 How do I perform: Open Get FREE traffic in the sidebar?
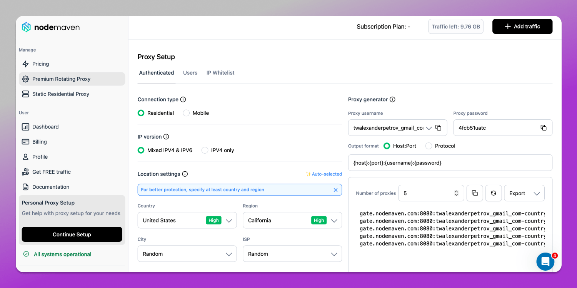point(72,172)
